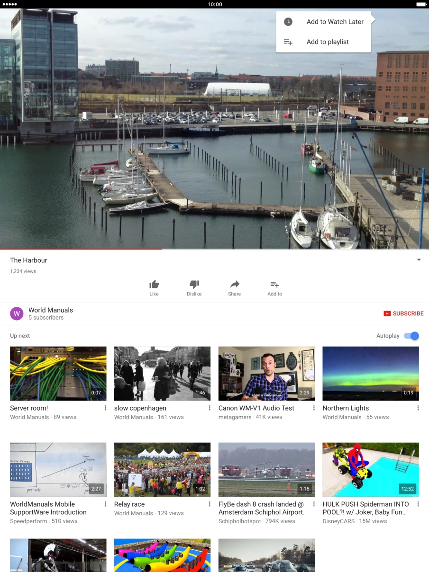Tap the Dislike thumbs-down icon
This screenshot has width=429, height=572.
[194, 285]
